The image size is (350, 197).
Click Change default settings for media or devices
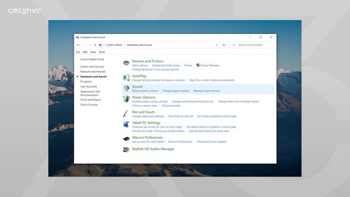pos(159,80)
